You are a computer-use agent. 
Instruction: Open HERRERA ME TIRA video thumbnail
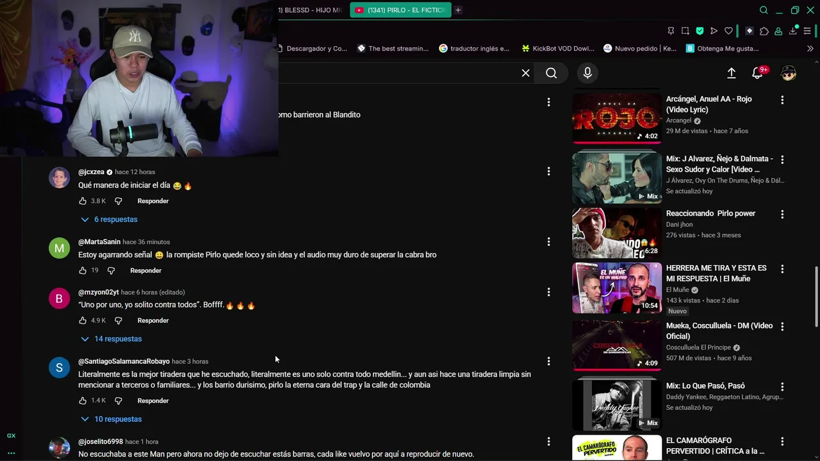click(x=617, y=288)
